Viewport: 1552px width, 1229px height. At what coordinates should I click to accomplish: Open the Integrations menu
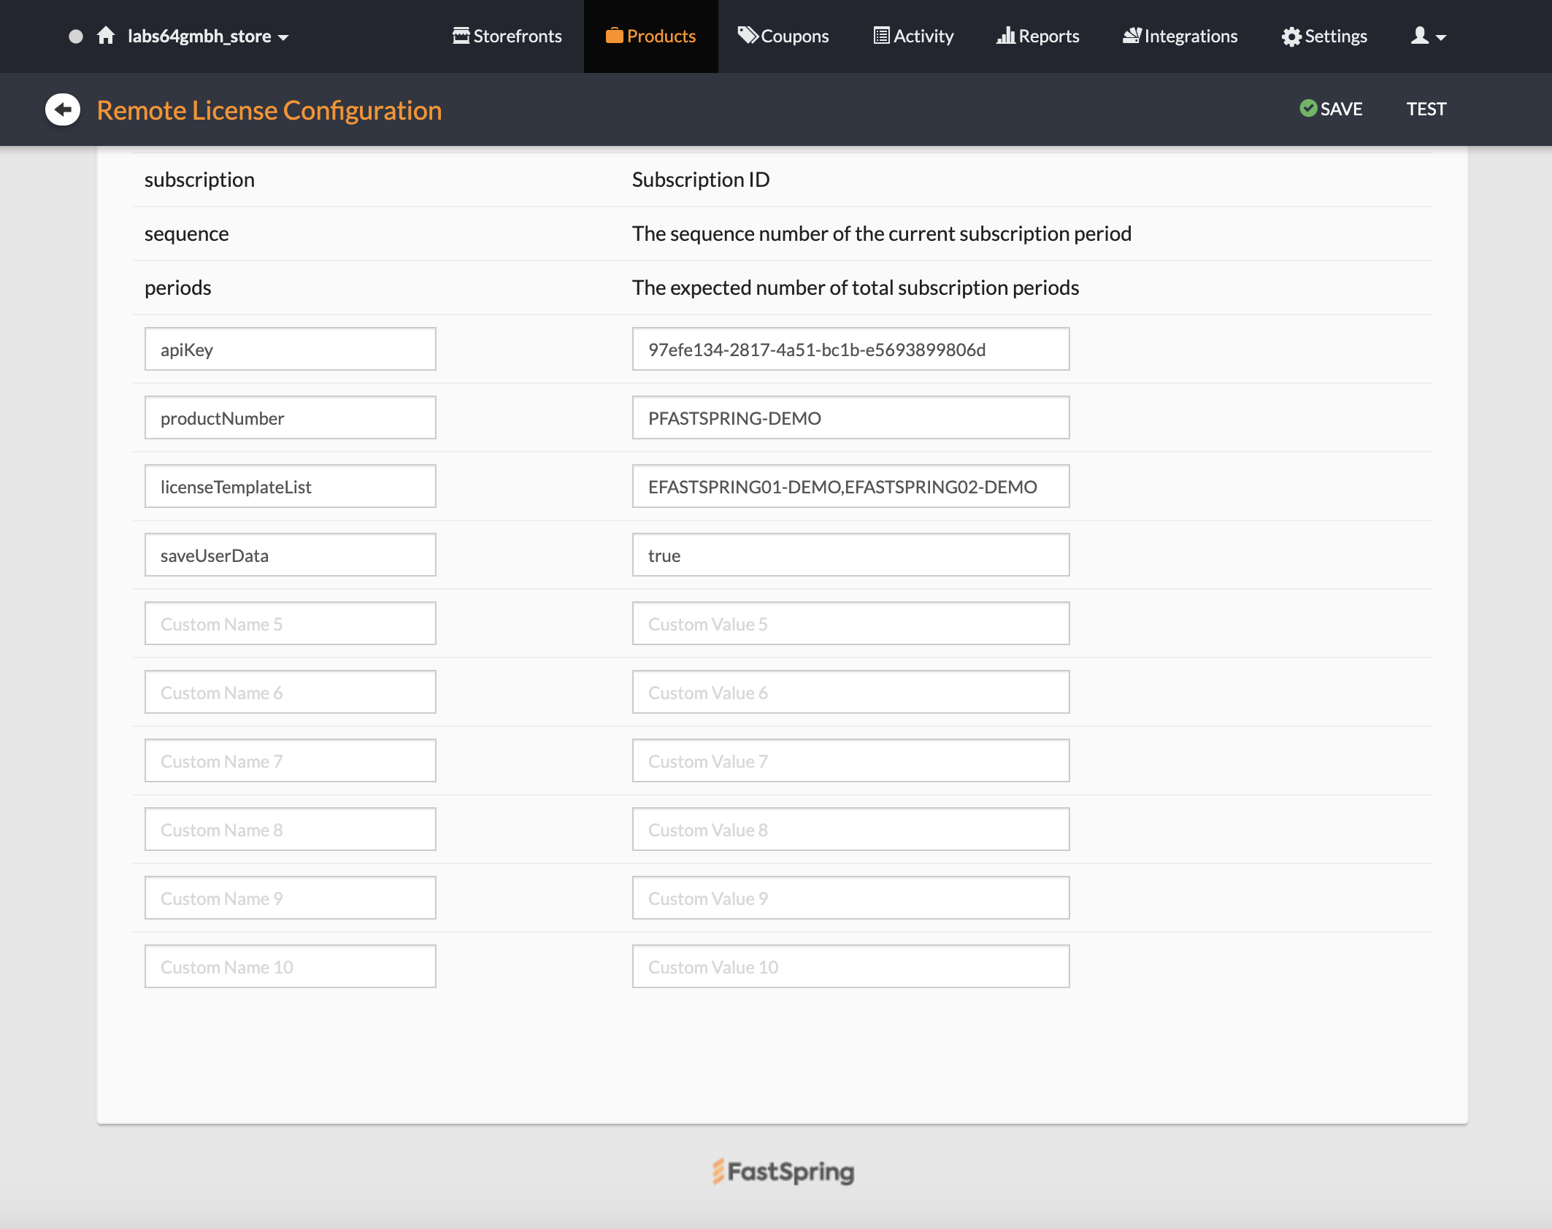1180,36
